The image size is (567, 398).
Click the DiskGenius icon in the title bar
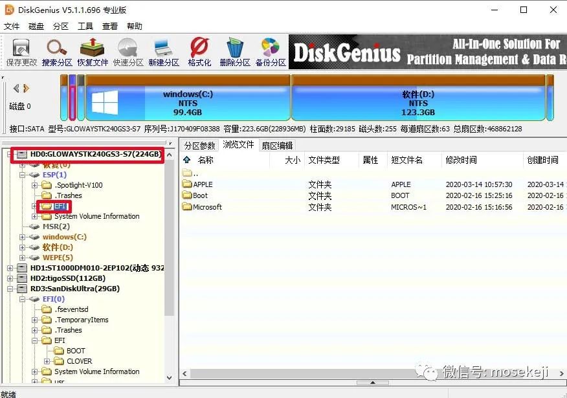(8, 10)
